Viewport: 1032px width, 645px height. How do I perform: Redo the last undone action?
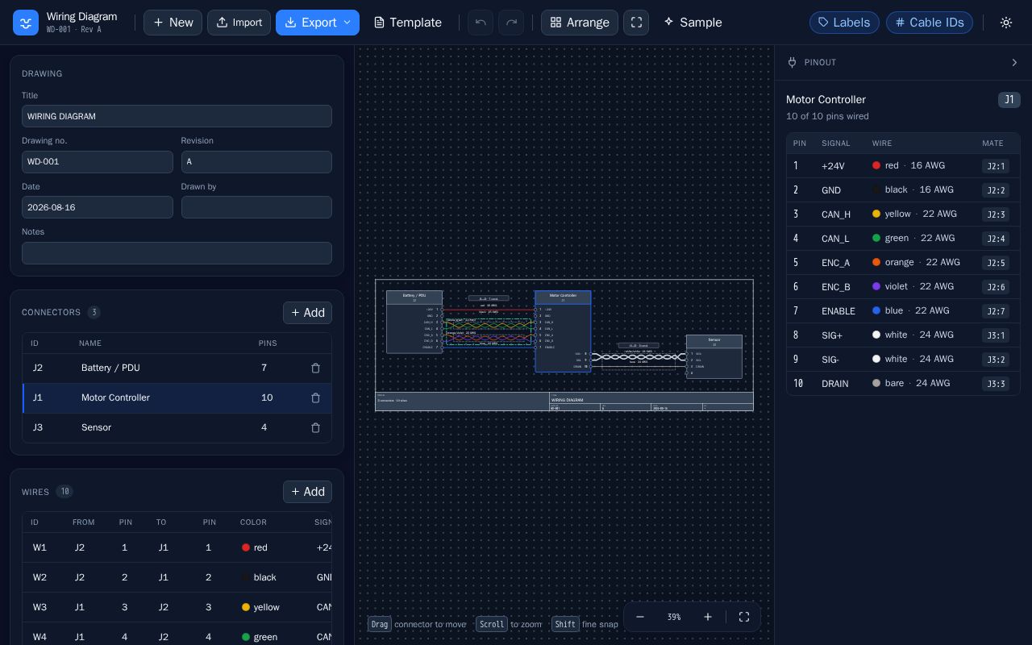click(x=511, y=23)
